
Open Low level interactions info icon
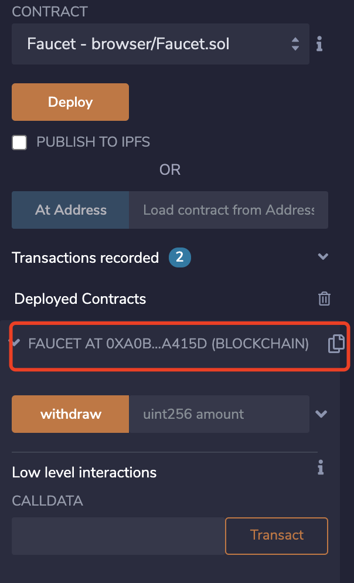pyautogui.click(x=321, y=467)
